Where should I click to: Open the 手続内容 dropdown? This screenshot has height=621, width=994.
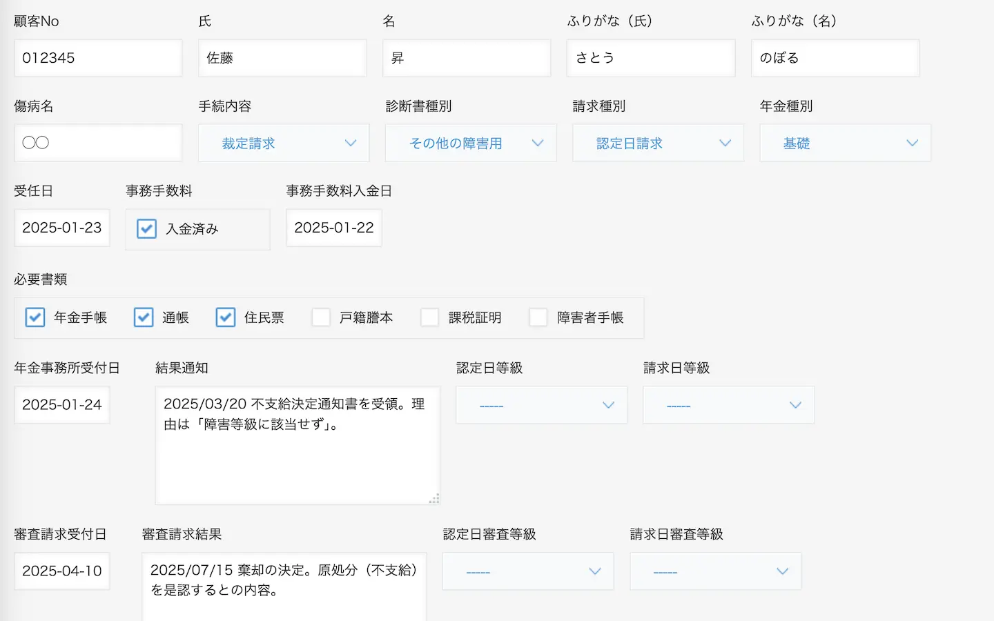click(284, 143)
